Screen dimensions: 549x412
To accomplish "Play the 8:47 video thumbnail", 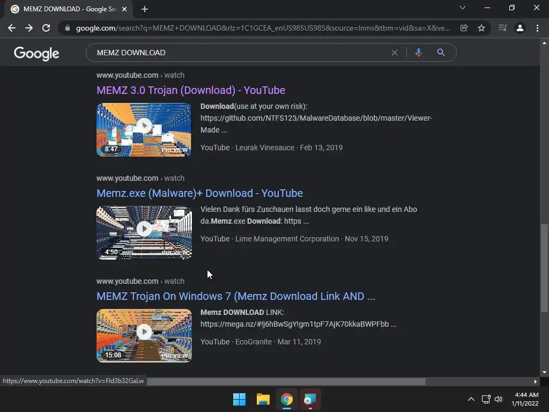I will tap(144, 130).
